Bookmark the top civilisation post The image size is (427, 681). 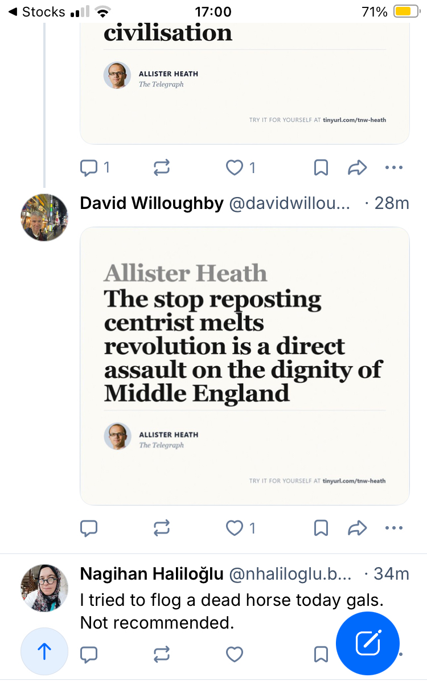[x=321, y=167]
